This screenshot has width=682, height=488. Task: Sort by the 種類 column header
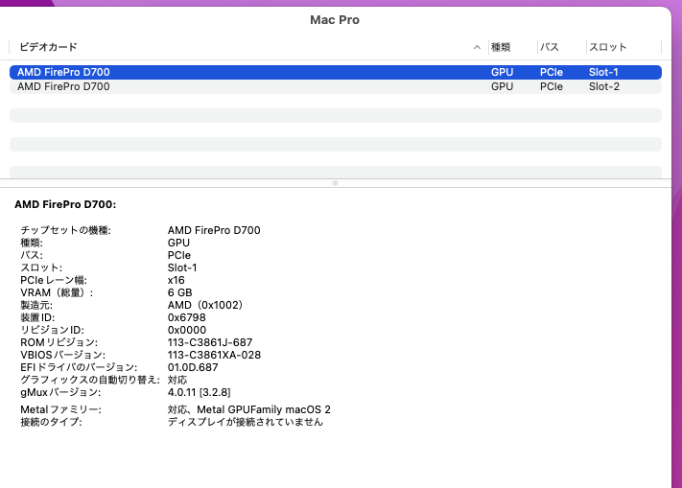tap(501, 47)
